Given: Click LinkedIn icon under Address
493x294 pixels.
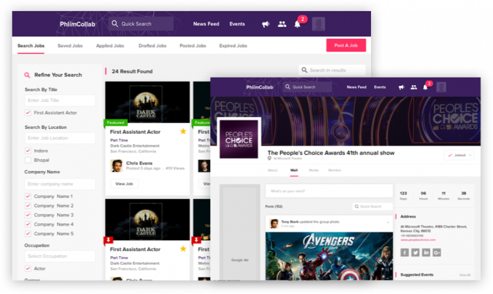Looking at the screenshot, I should [426, 253].
